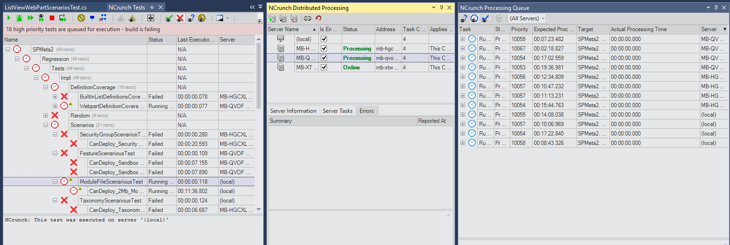The height and width of the screenshot is (245, 730).
Task: Open the (All Servers) dropdown
Action: tap(527, 18)
